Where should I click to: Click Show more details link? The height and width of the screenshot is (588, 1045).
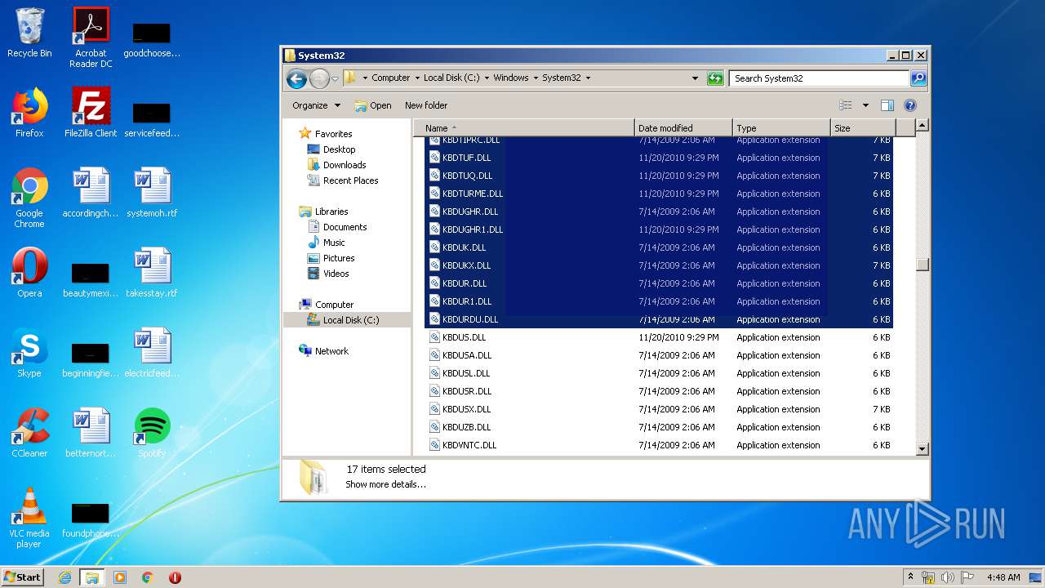pos(385,484)
